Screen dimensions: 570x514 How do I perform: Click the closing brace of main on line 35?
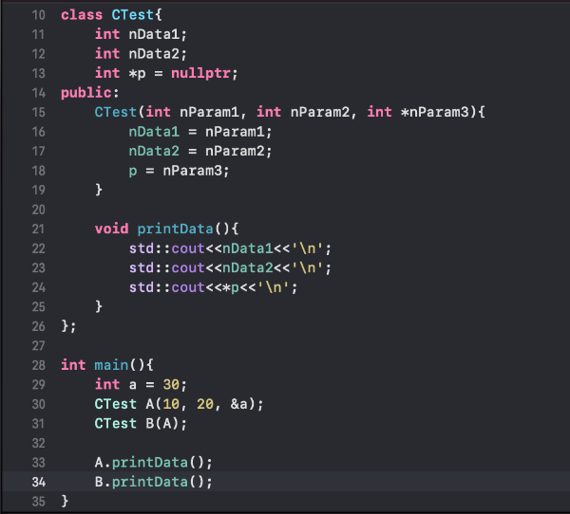point(65,502)
